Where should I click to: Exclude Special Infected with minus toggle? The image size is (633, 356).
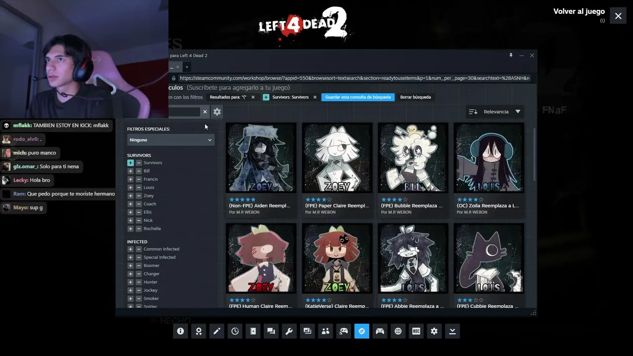click(138, 257)
